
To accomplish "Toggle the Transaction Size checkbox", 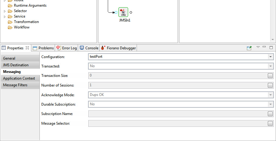I will coord(270,76).
